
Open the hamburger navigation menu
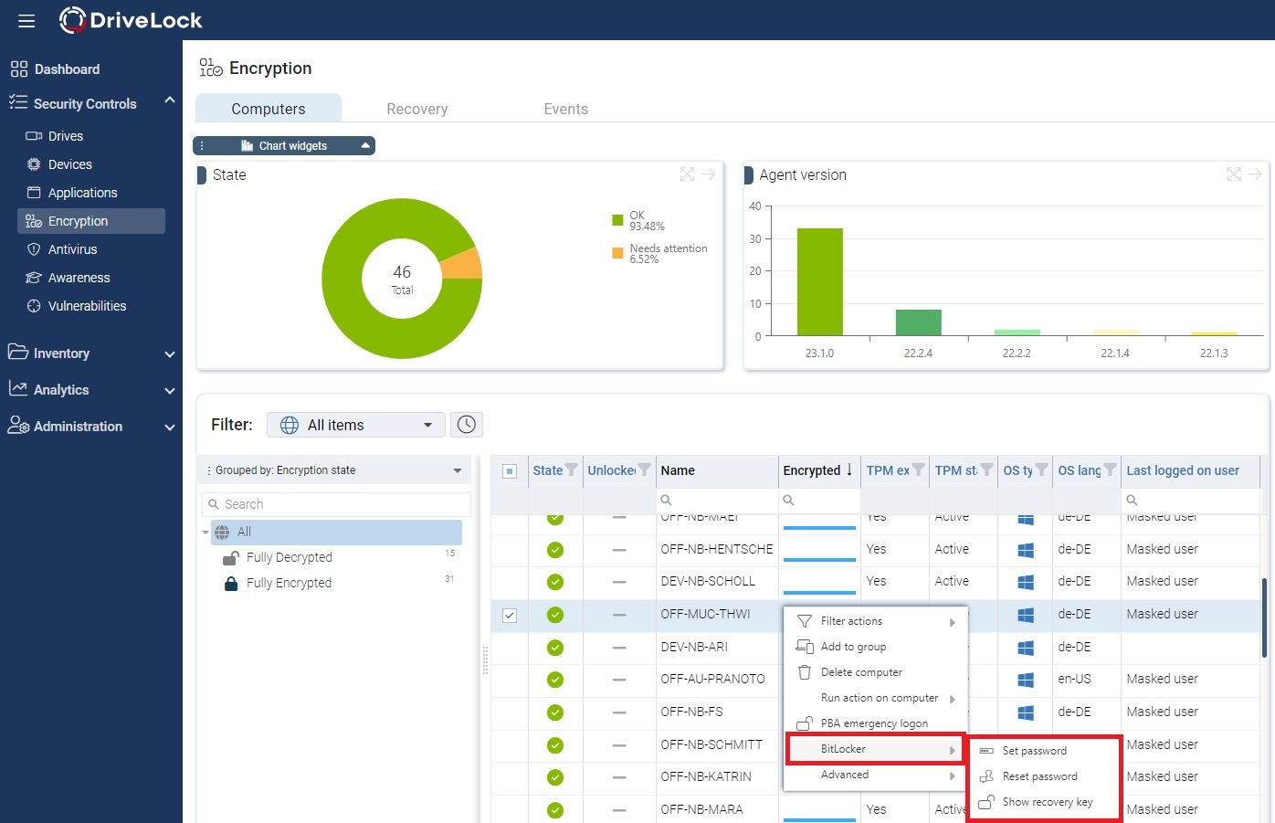(26, 20)
